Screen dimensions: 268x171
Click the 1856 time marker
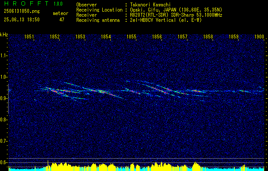tap(157, 37)
